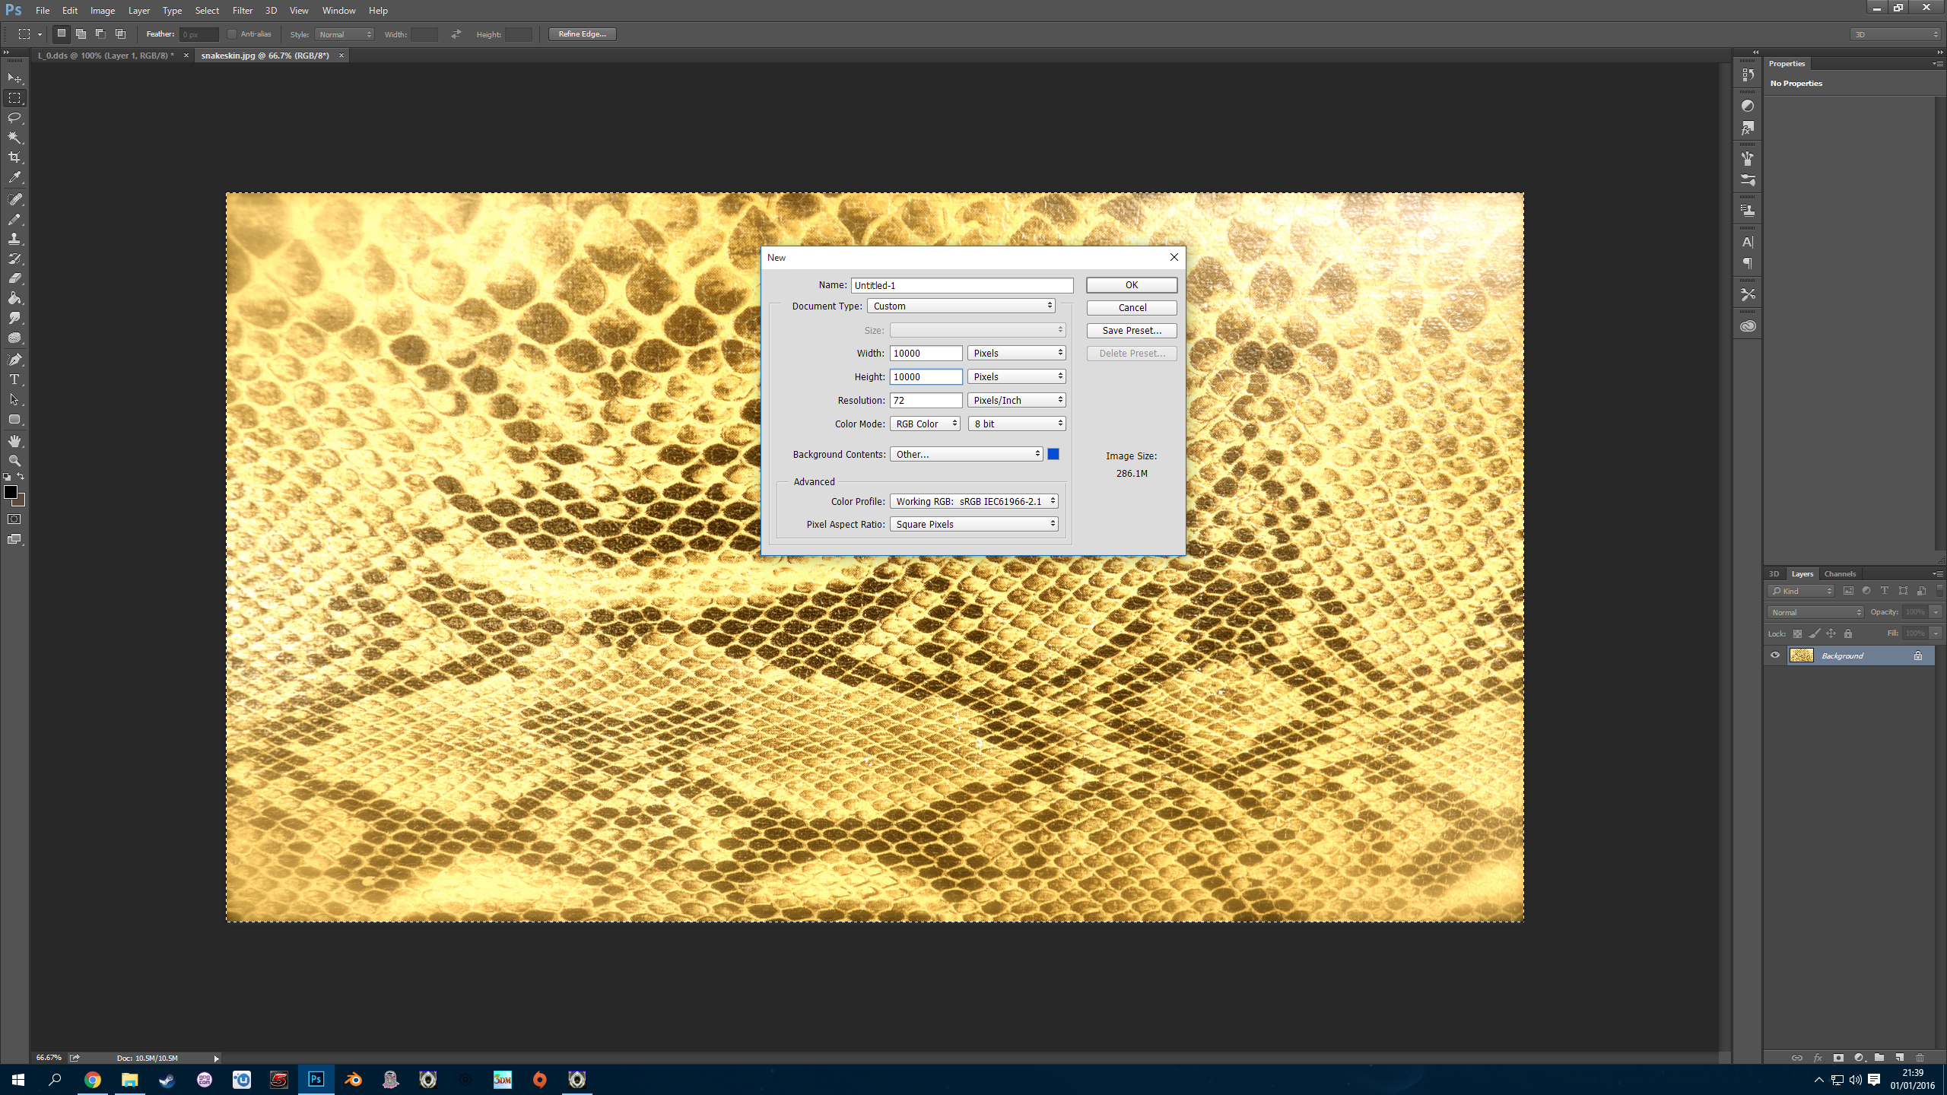The height and width of the screenshot is (1095, 1947).
Task: Open the Color Mode RGB Color dropdown
Action: (x=925, y=424)
